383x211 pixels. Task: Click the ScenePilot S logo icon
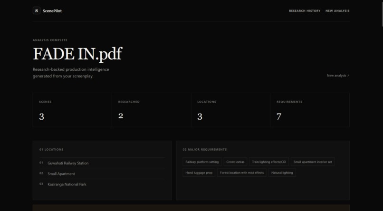click(37, 10)
